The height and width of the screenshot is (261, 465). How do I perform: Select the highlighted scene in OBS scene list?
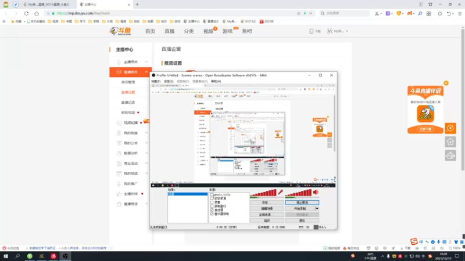coord(187,194)
